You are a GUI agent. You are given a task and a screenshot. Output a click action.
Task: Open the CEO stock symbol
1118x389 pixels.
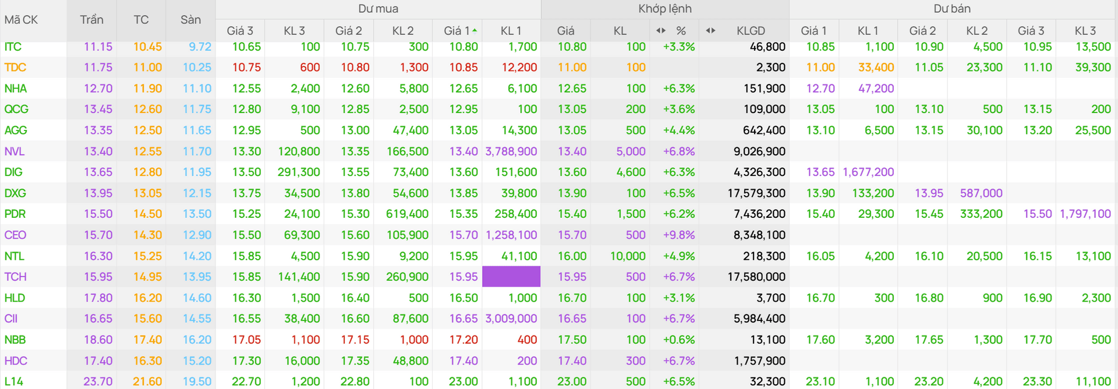[15, 235]
